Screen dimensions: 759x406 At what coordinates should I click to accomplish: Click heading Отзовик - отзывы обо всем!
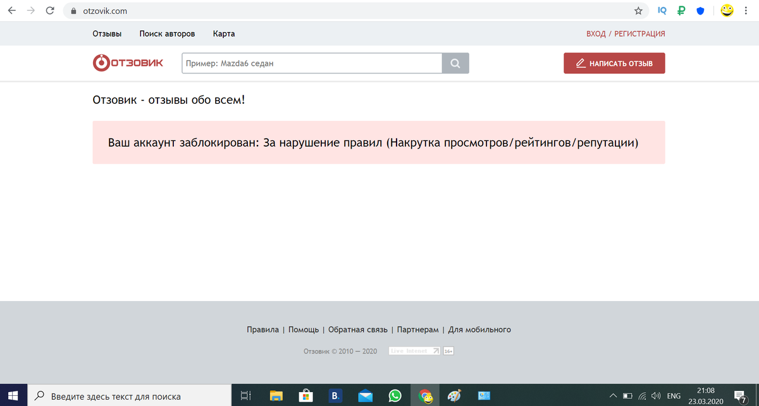click(x=168, y=100)
